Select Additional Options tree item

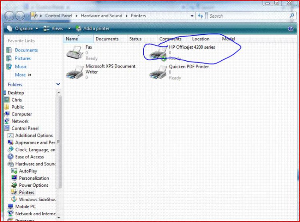click(34, 136)
